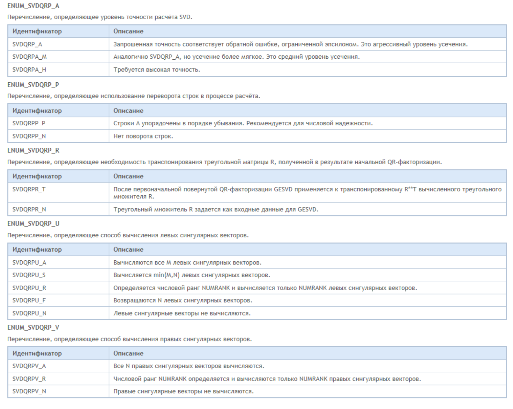This screenshot has height=409, width=513.
Task: Click description 'Возвращаются N левых сингулярных векторов.'
Action: click(x=183, y=301)
